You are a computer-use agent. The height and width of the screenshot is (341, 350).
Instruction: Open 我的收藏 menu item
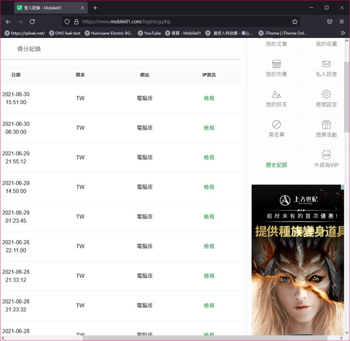pos(326,44)
